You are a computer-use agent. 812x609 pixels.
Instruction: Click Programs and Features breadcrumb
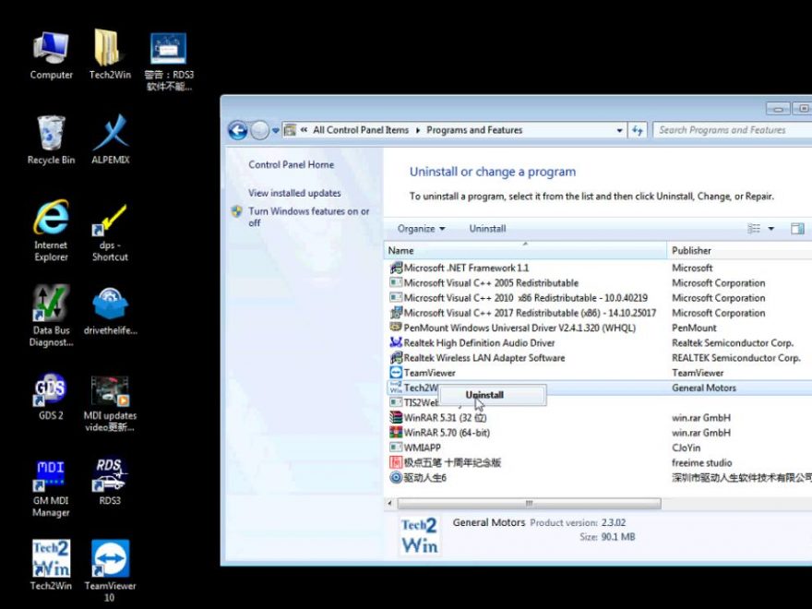[x=474, y=130]
